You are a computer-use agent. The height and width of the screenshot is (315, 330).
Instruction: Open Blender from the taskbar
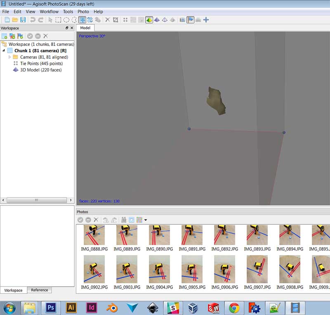112,308
